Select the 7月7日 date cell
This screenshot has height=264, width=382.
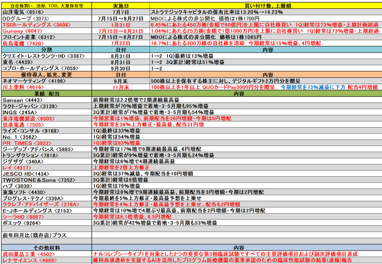click(x=121, y=13)
